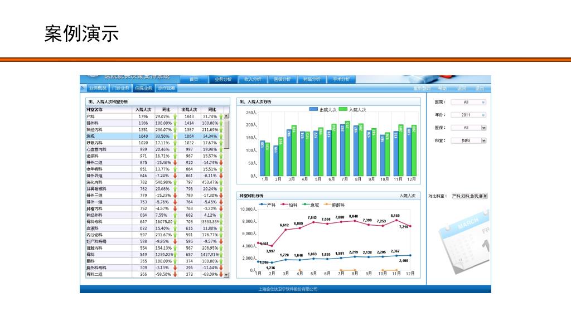Click the 麻醉科 orange legend marker

(327, 205)
